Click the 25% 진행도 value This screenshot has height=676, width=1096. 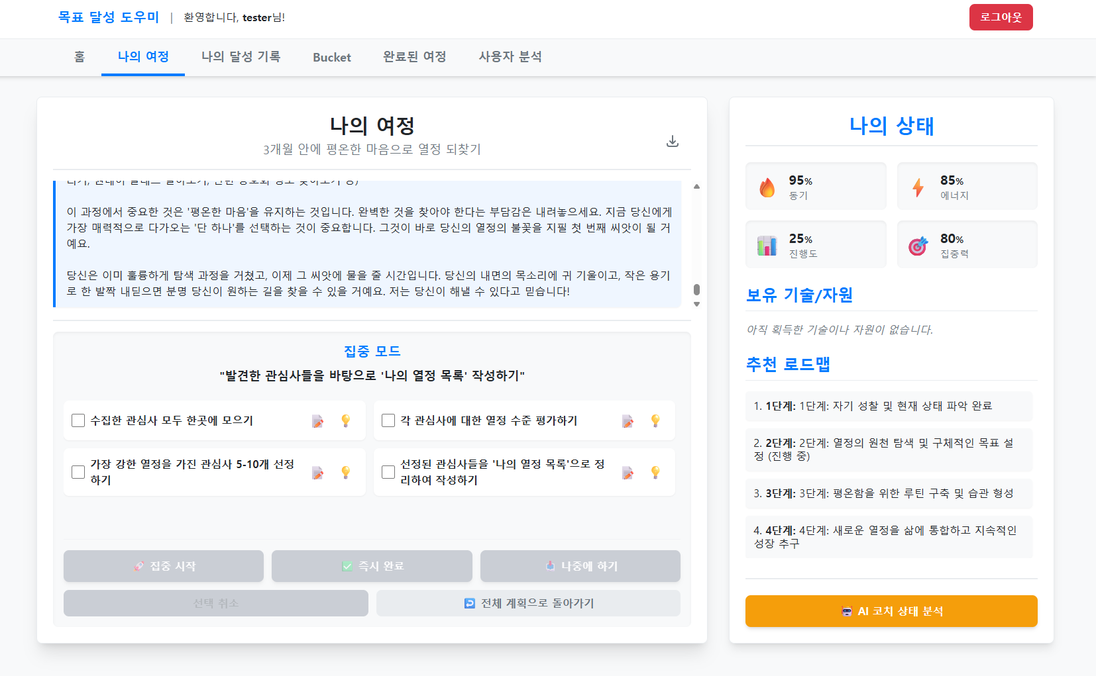pos(800,239)
